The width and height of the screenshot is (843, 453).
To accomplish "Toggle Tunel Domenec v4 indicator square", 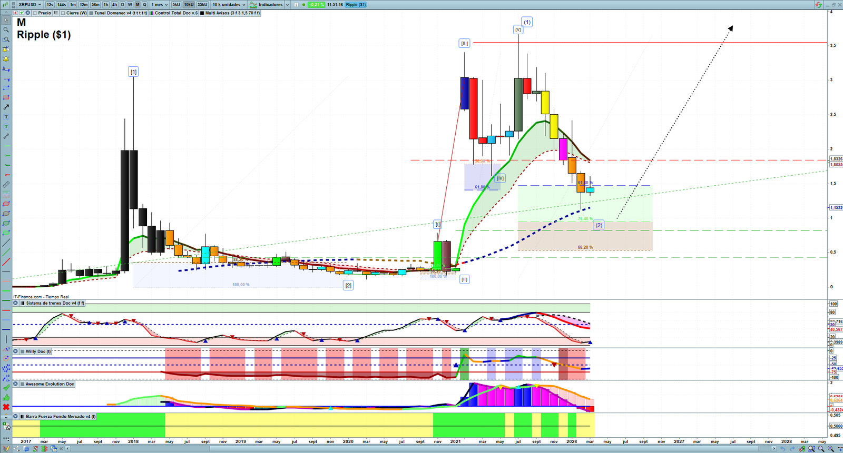I will coord(92,13).
